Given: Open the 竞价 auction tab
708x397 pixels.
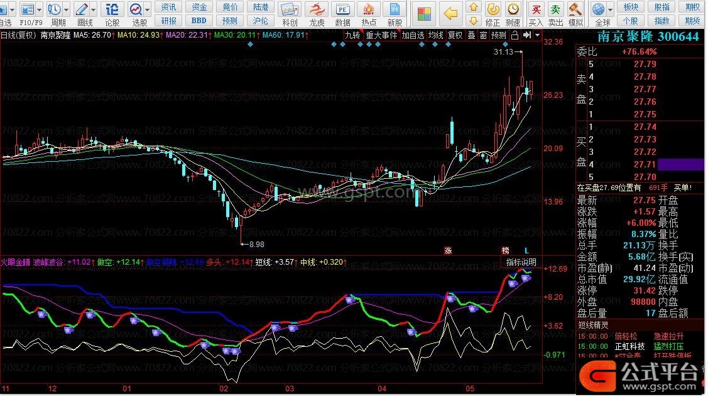Looking at the screenshot, I should tap(230, 7).
